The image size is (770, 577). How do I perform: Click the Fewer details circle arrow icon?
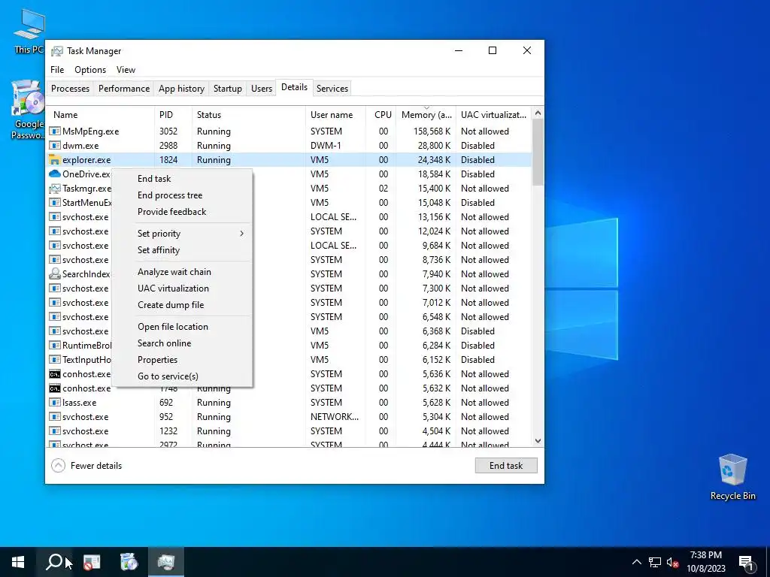point(58,465)
